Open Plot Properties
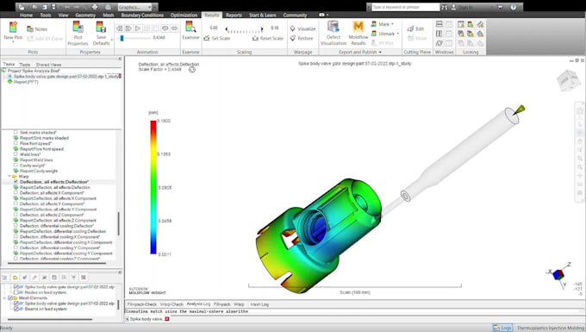The image size is (586, 332). click(78, 34)
